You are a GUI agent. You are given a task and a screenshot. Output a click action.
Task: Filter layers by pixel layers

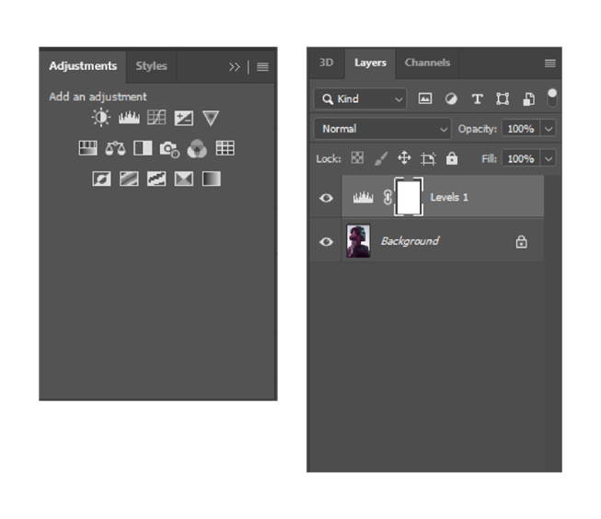tap(425, 98)
